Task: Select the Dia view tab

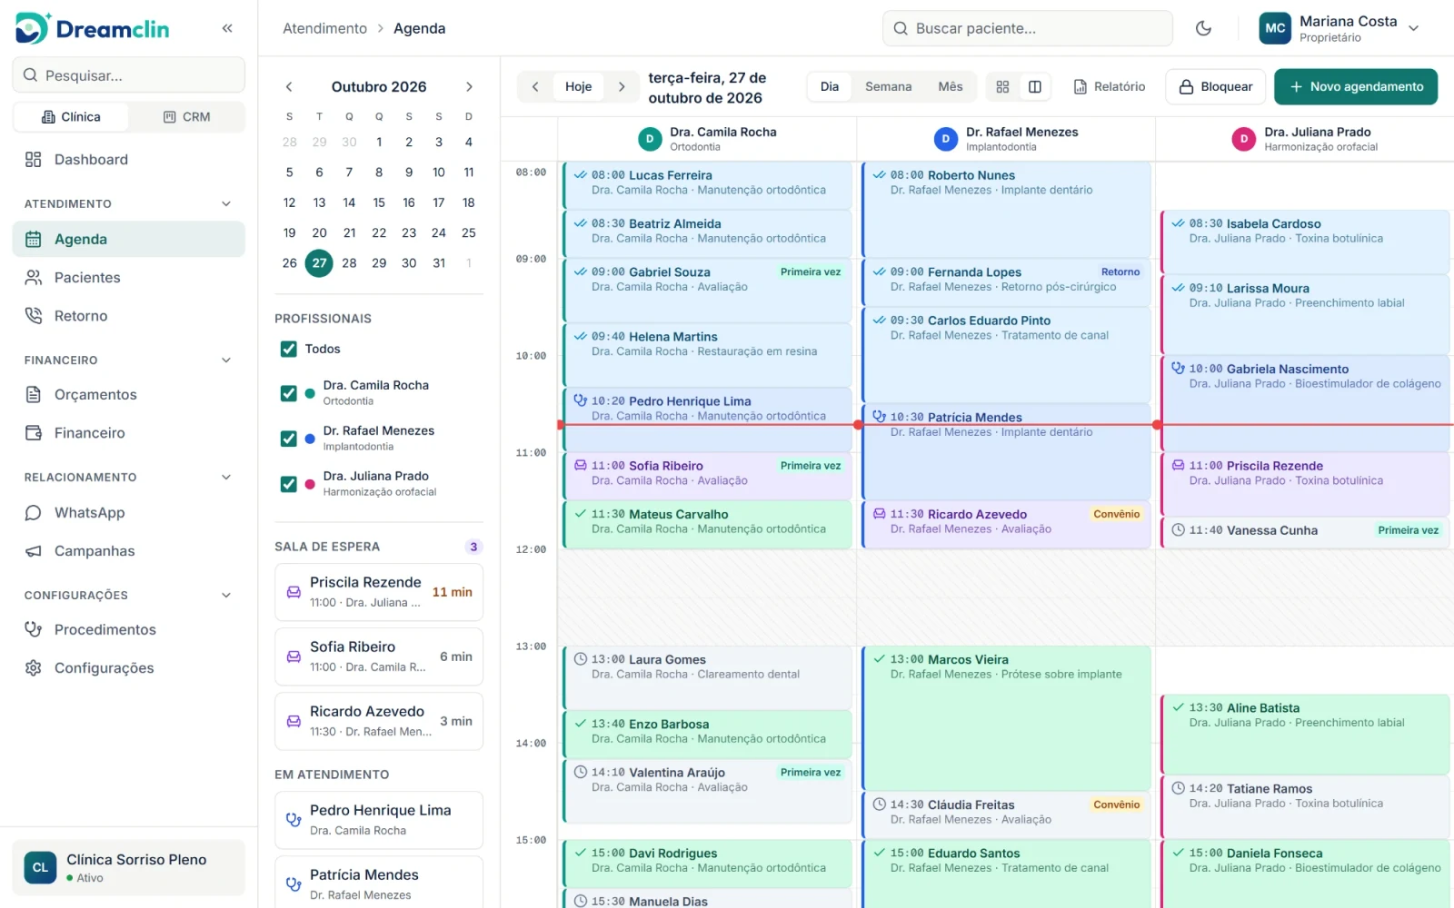Action: pyautogui.click(x=830, y=87)
